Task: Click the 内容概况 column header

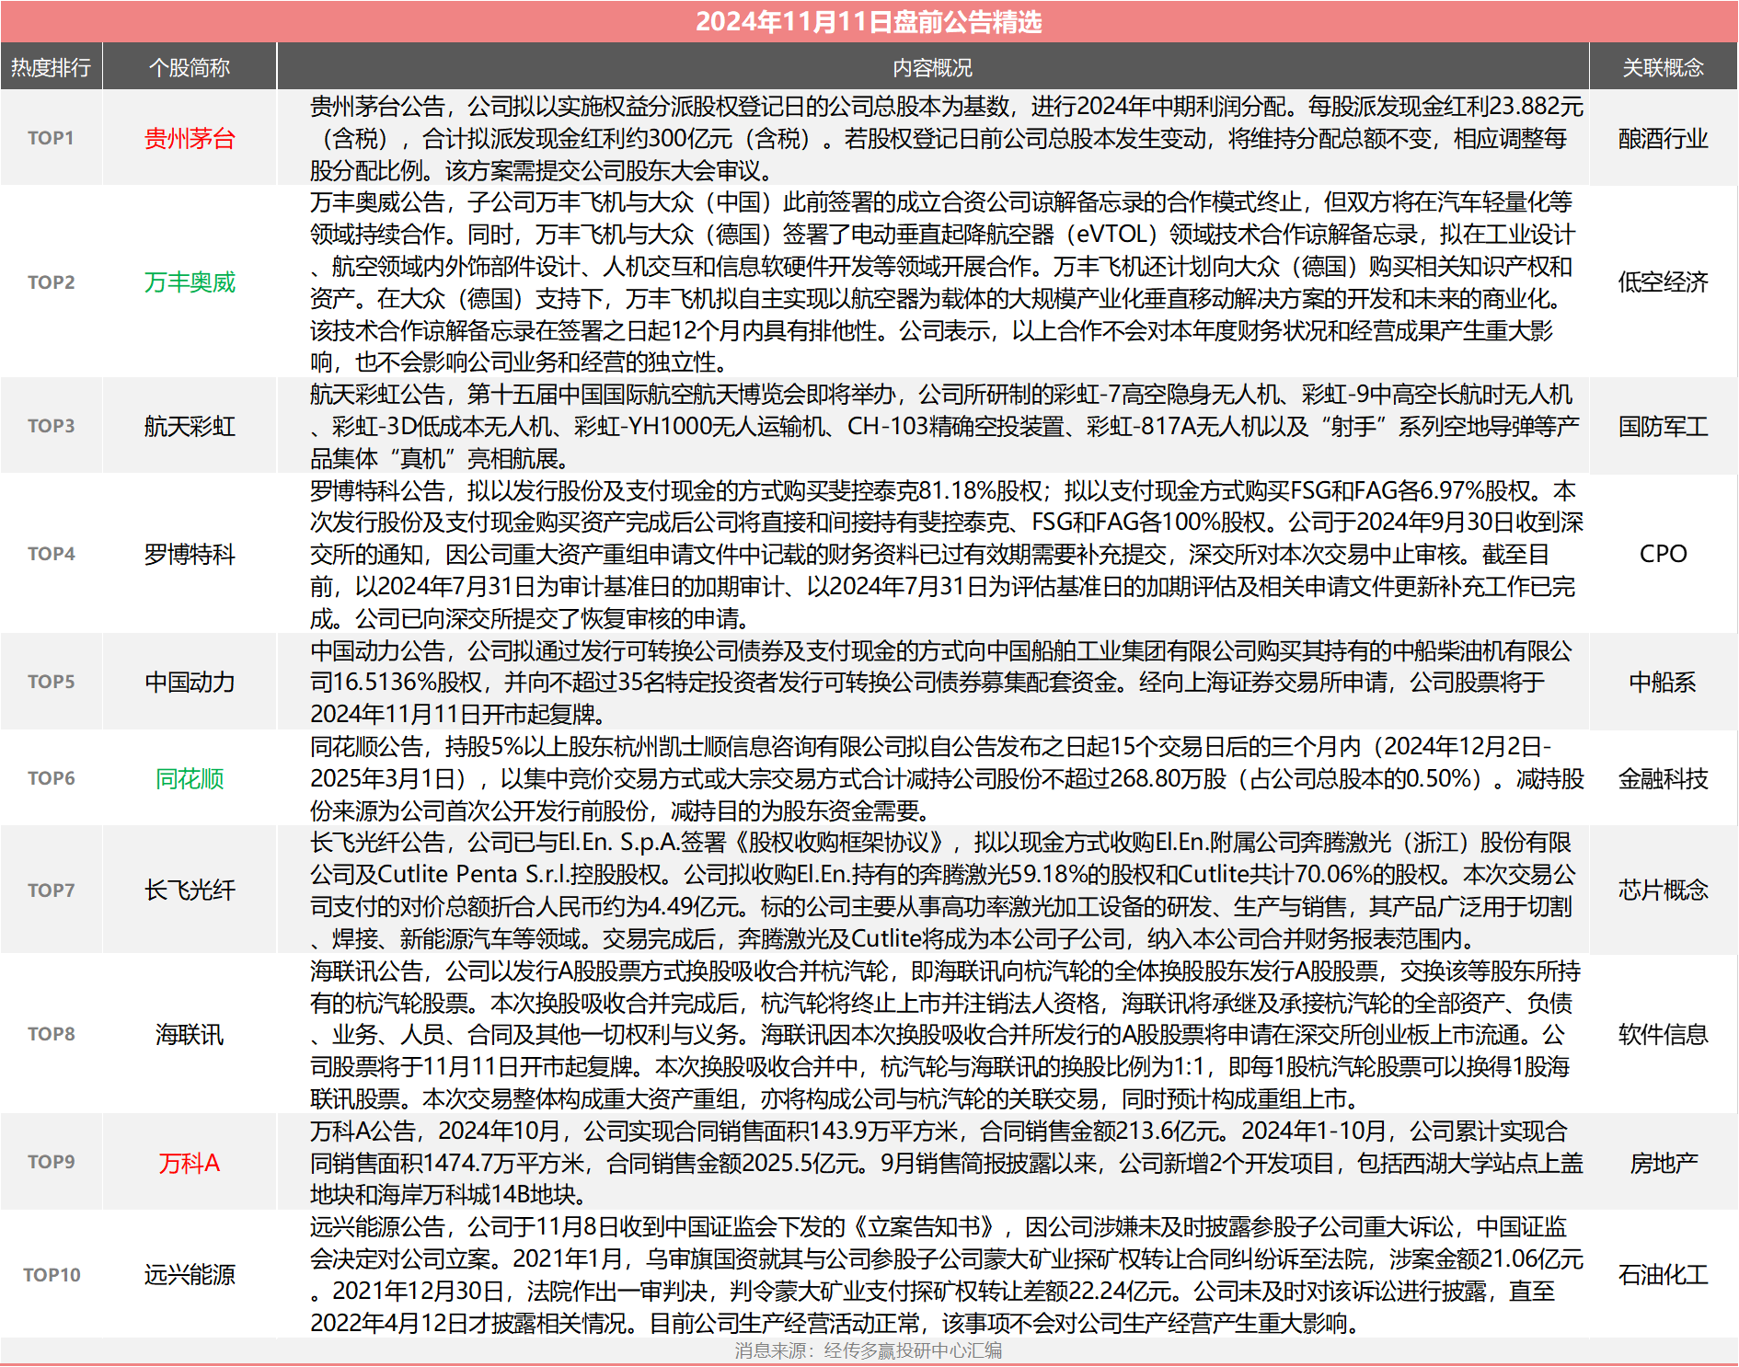Action: (x=932, y=67)
